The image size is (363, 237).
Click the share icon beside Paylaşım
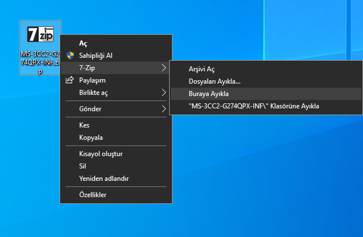pyautogui.click(x=70, y=80)
